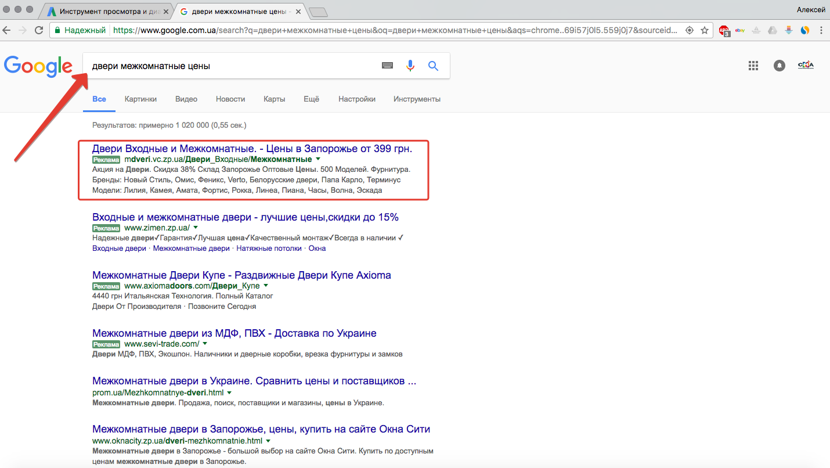The image size is (830, 468).
Task: Open Настройки menu
Action: click(x=357, y=99)
